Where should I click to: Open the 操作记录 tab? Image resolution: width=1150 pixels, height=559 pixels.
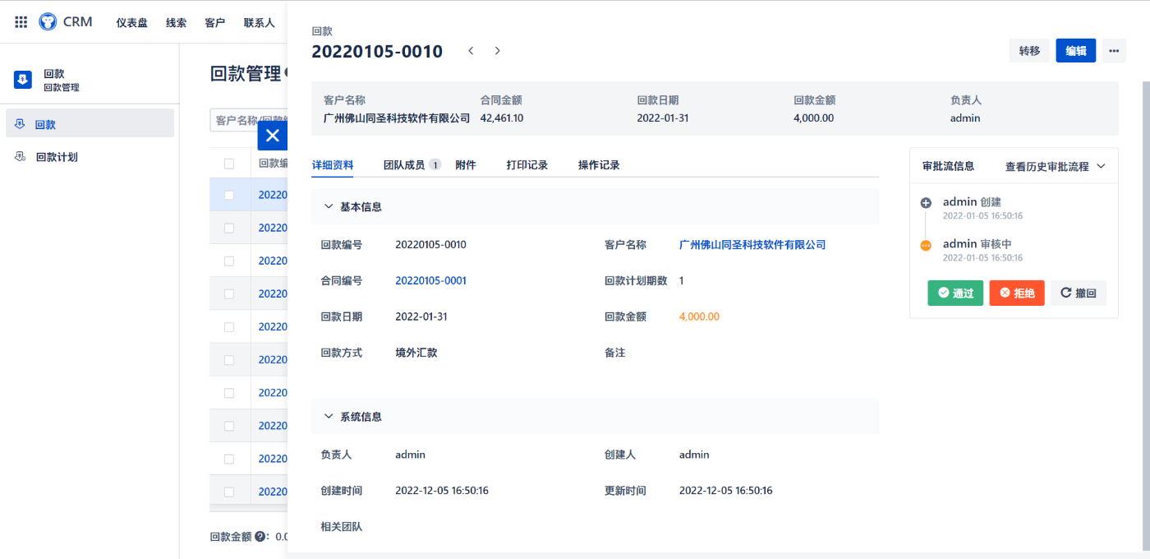pyautogui.click(x=599, y=165)
